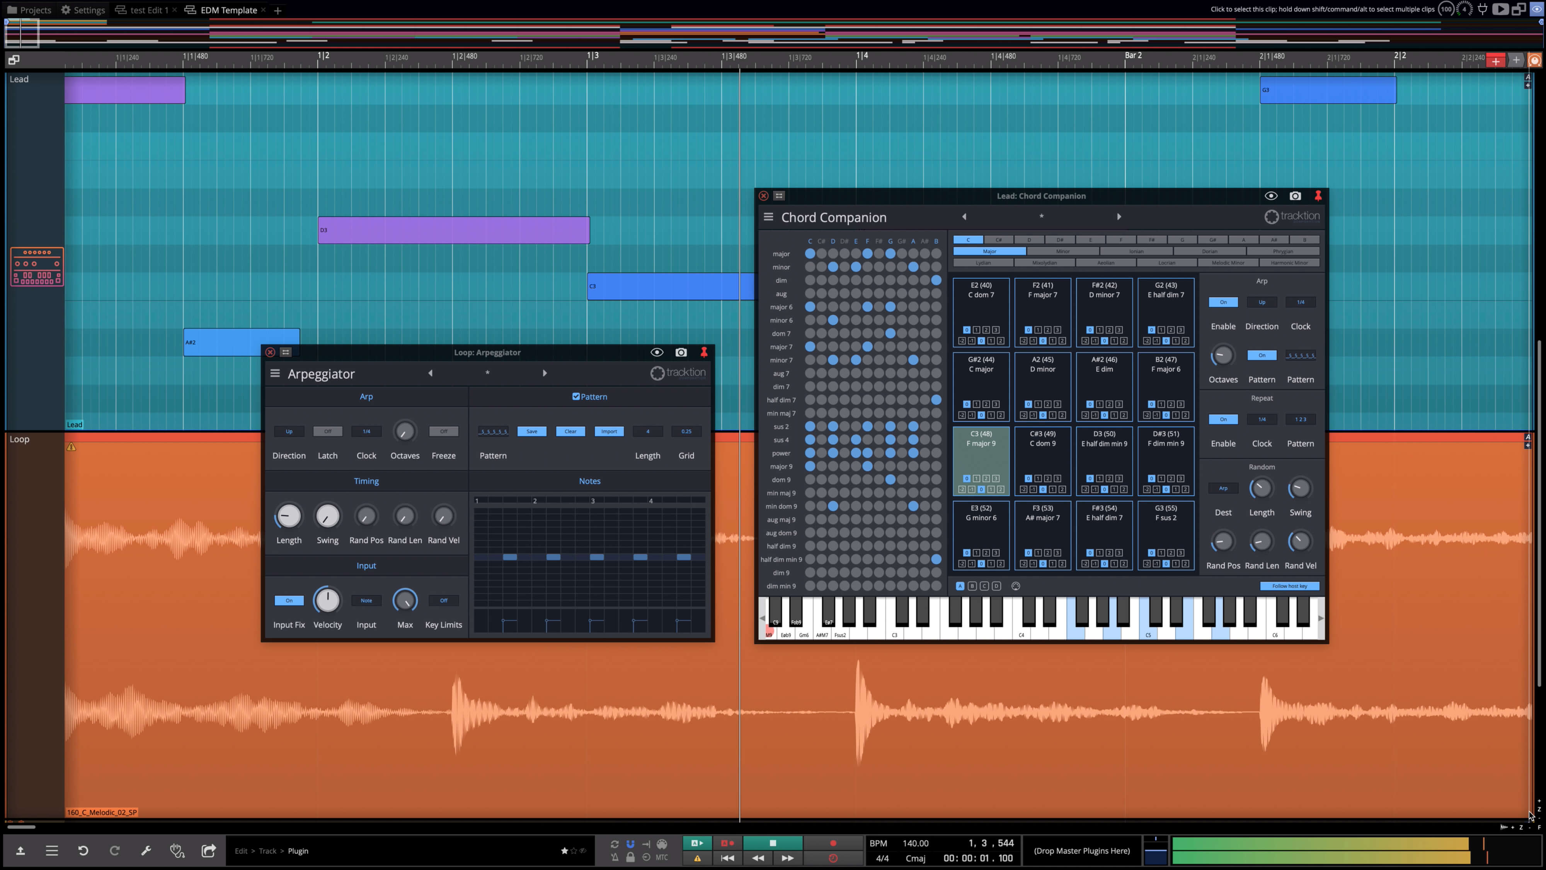This screenshot has width=1546, height=870.
Task: Click the Chord Companion pin icon
Action: [1318, 196]
